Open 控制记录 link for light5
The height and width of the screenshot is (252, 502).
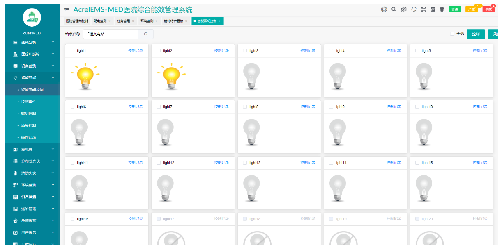point(480,51)
